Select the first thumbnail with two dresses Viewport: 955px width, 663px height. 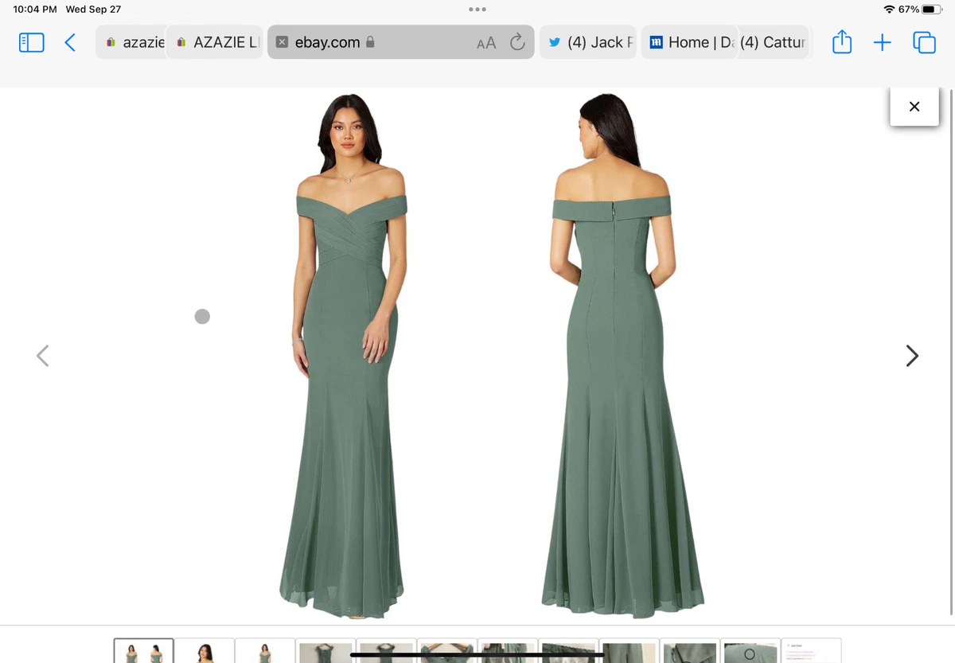pos(143,650)
